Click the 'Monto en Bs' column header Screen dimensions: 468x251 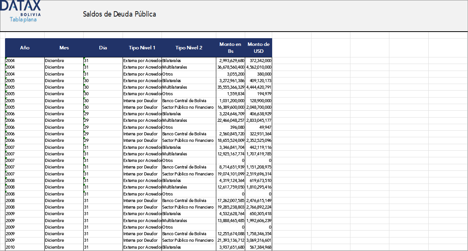(230, 48)
